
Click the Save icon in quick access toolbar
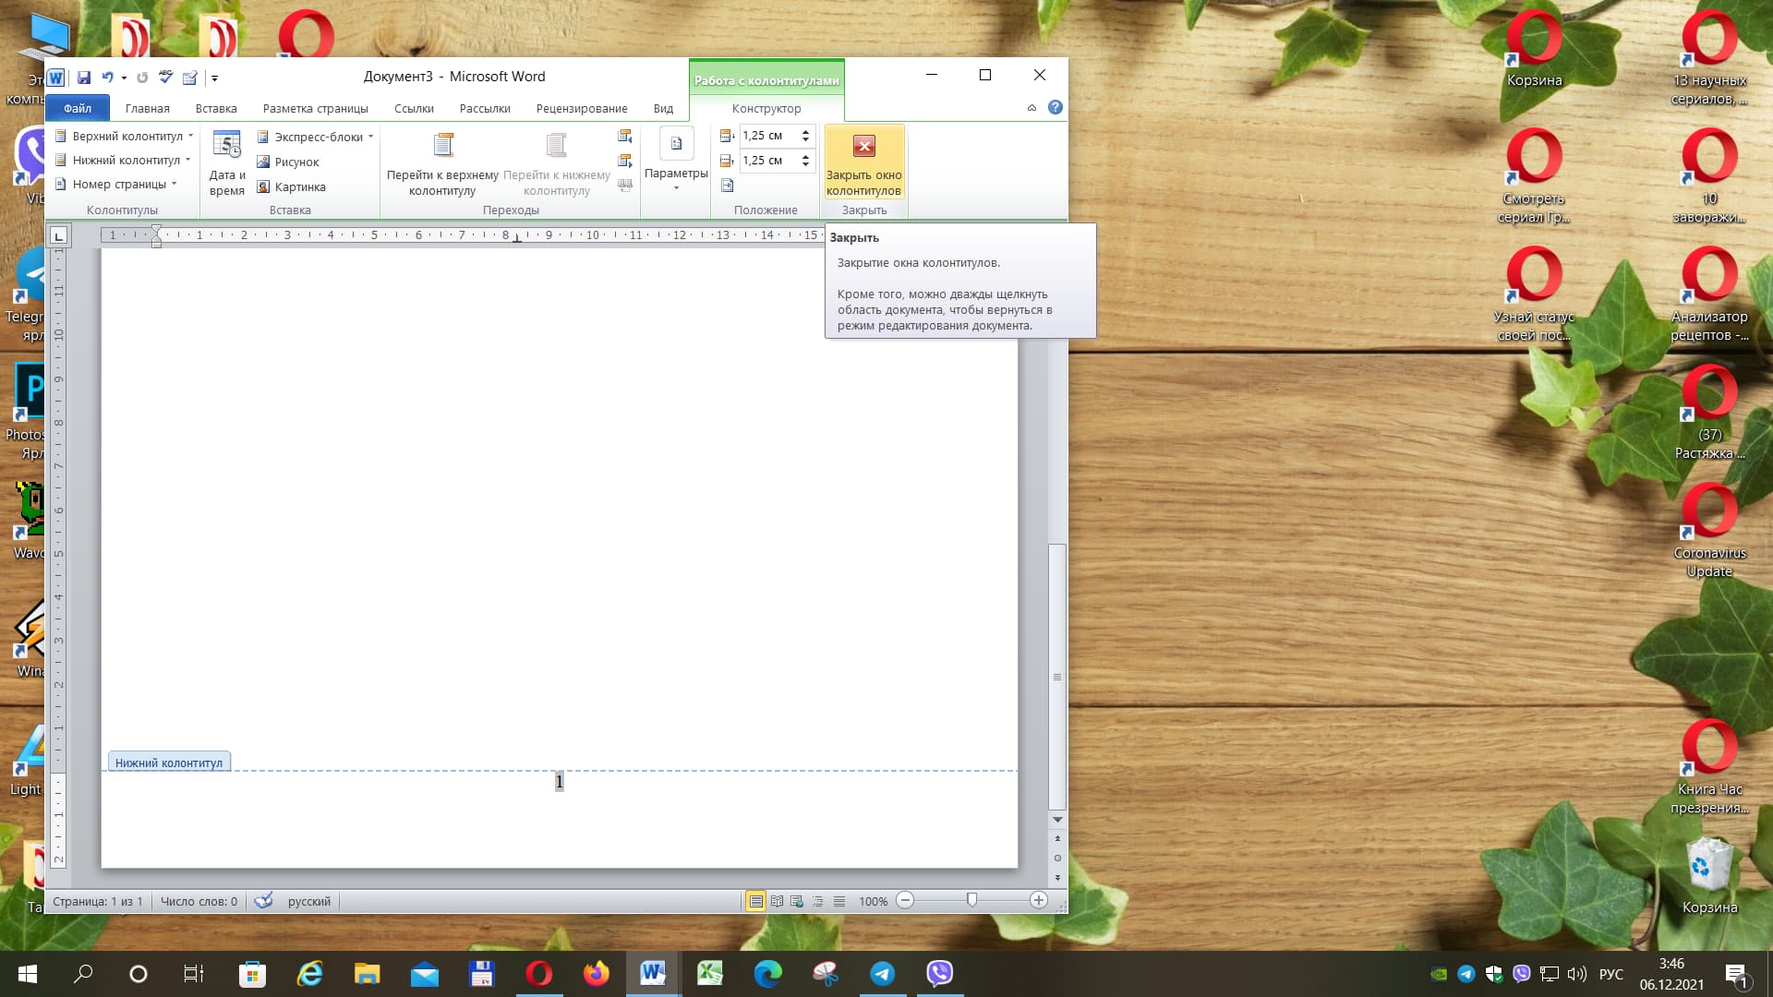pyautogui.click(x=84, y=78)
